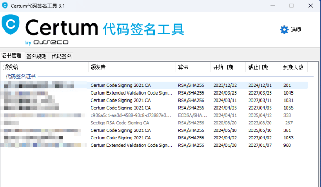Image resolution: width=321 pixels, height=187 pixels.
Task: Select the certificate starting 2024/03/25
Action: (x=154, y=93)
